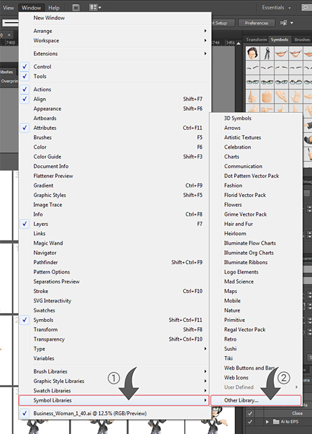Screen dimensions: 312x434
Task: Expand the Symbol Libraries submenu
Action: [113, 400]
